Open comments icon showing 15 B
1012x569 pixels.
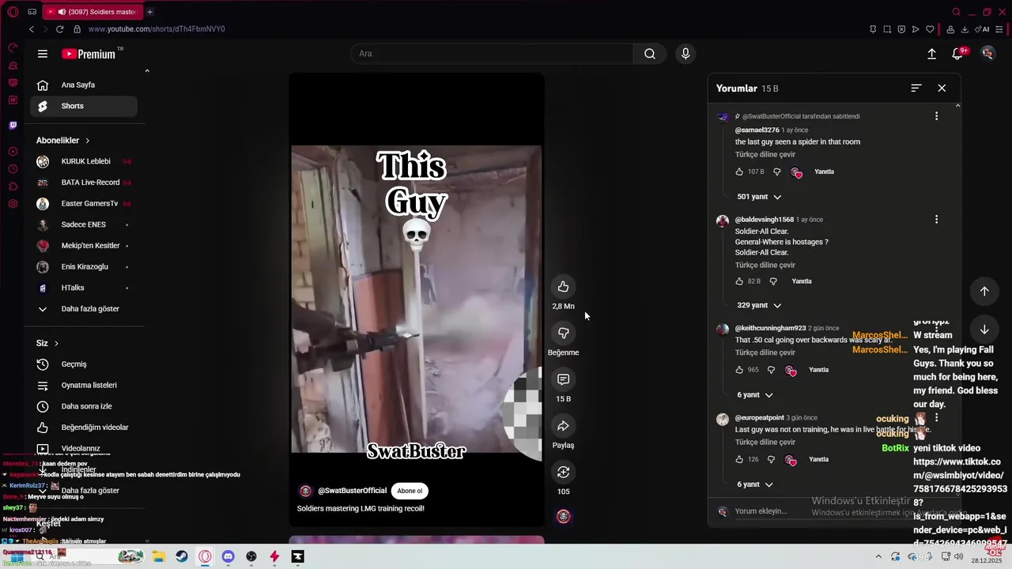tap(563, 379)
